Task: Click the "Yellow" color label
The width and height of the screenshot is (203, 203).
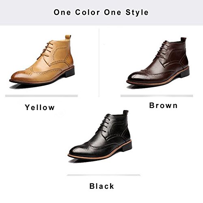Action: (40, 108)
